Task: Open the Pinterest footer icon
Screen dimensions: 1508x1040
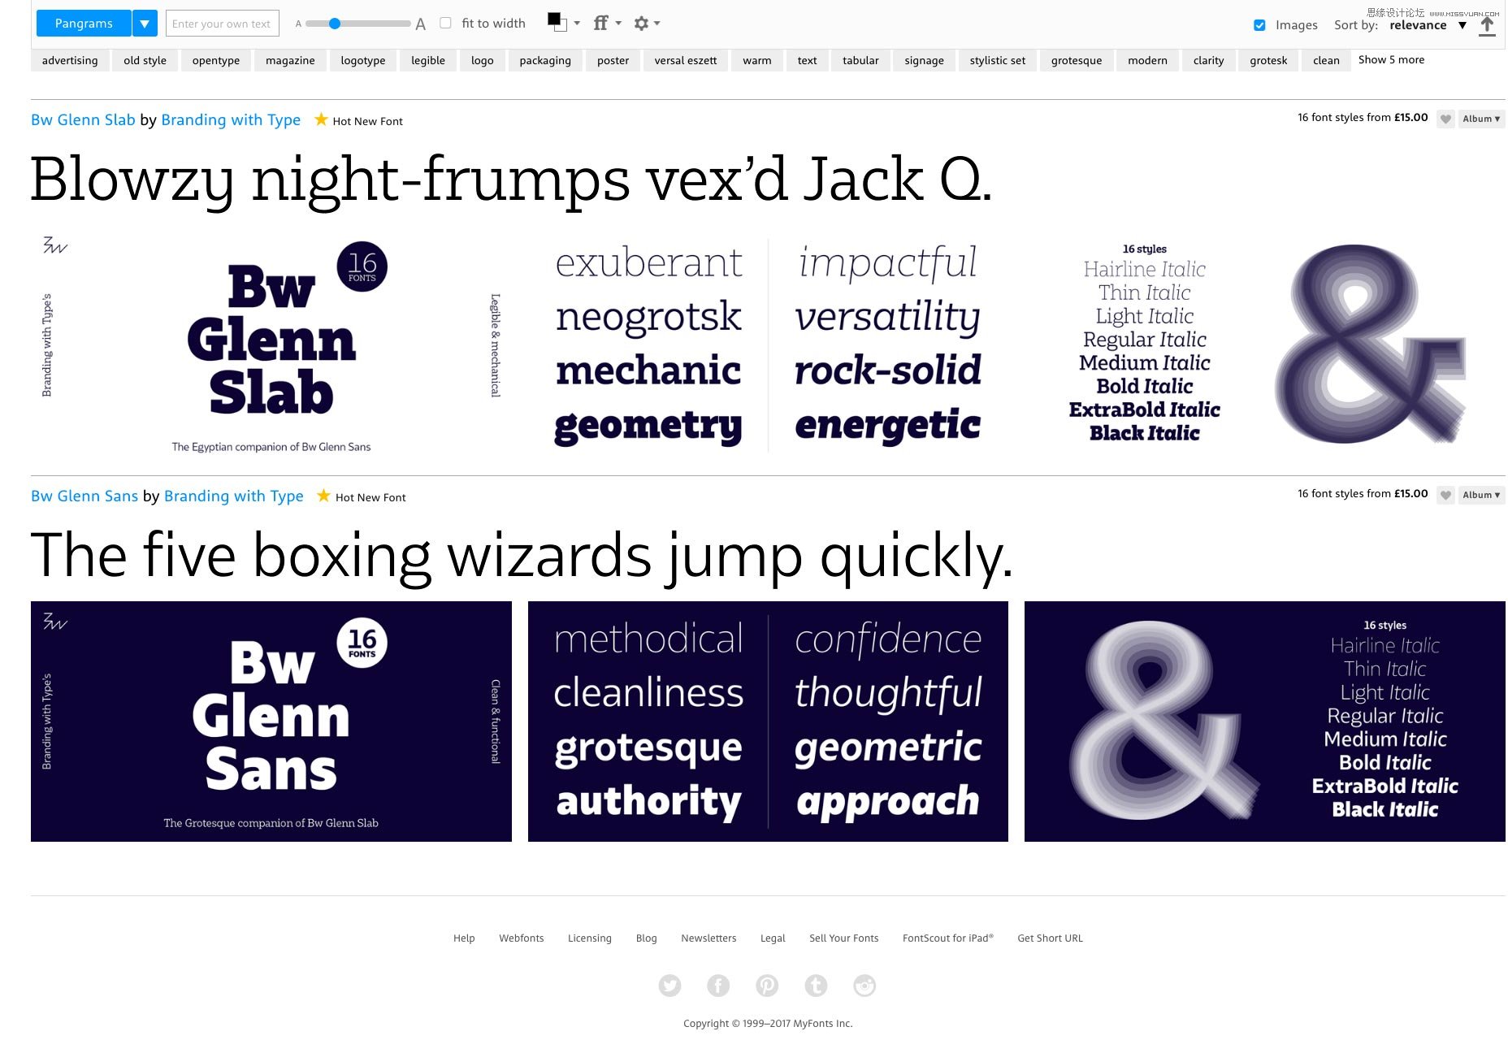Action: [x=767, y=986]
